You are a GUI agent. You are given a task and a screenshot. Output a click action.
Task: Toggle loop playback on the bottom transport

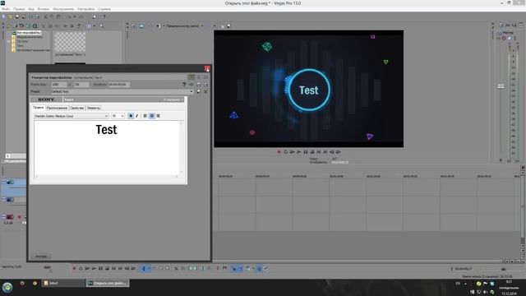81,268
